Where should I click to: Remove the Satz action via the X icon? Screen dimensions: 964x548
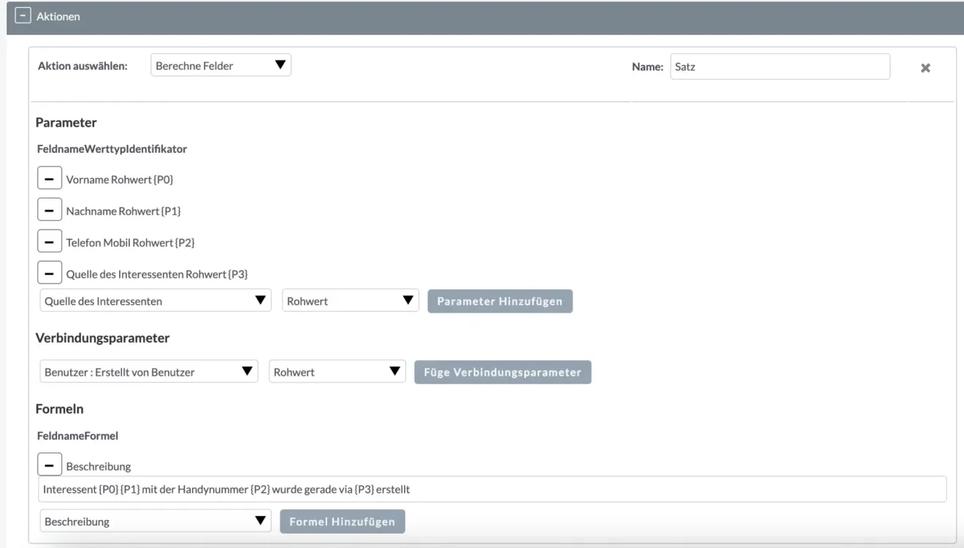pyautogui.click(x=925, y=67)
